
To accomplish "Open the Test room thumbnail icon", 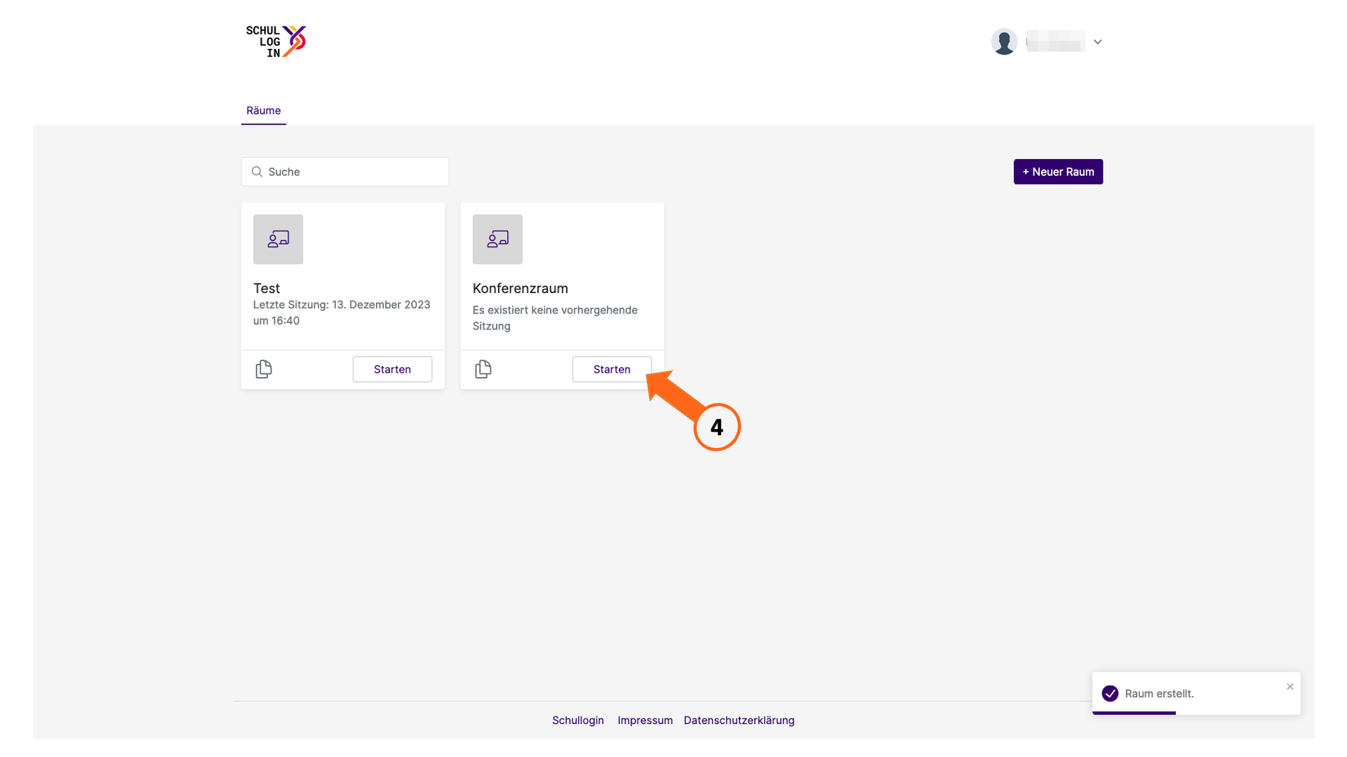I will 278,239.
